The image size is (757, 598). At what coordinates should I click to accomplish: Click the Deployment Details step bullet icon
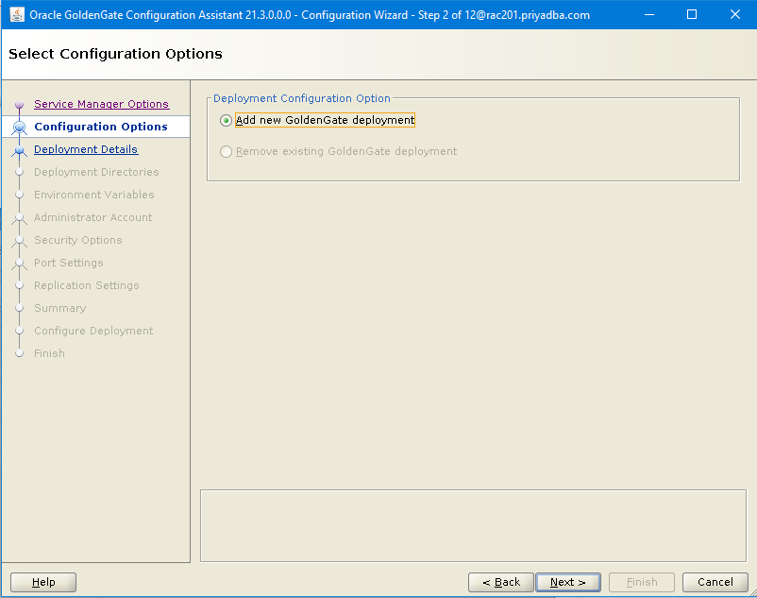tap(19, 151)
